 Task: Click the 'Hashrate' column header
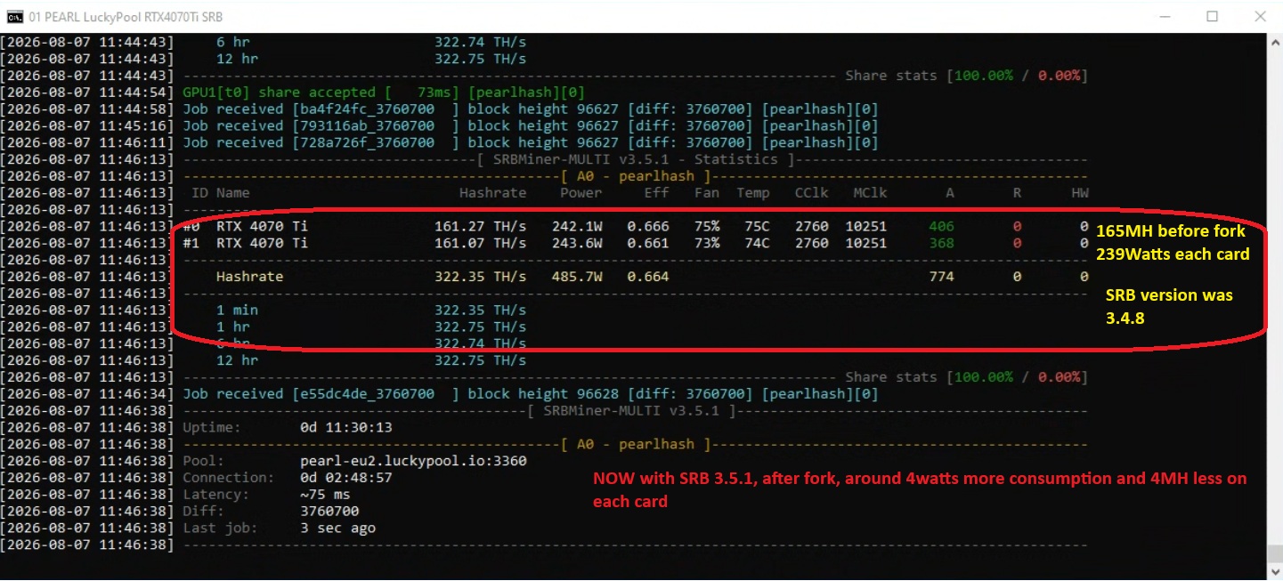tap(492, 193)
